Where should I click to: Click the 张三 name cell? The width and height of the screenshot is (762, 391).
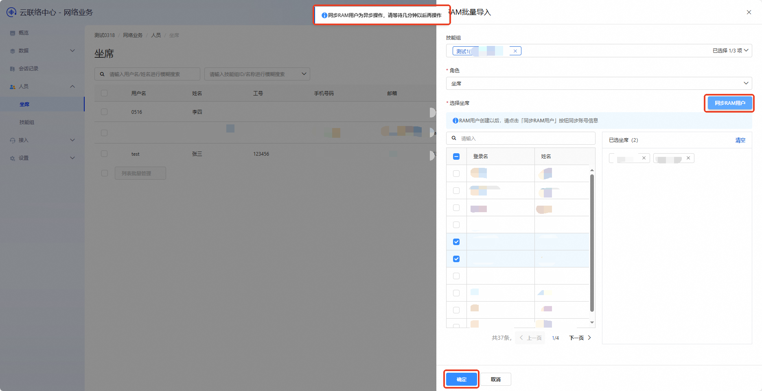[197, 154]
